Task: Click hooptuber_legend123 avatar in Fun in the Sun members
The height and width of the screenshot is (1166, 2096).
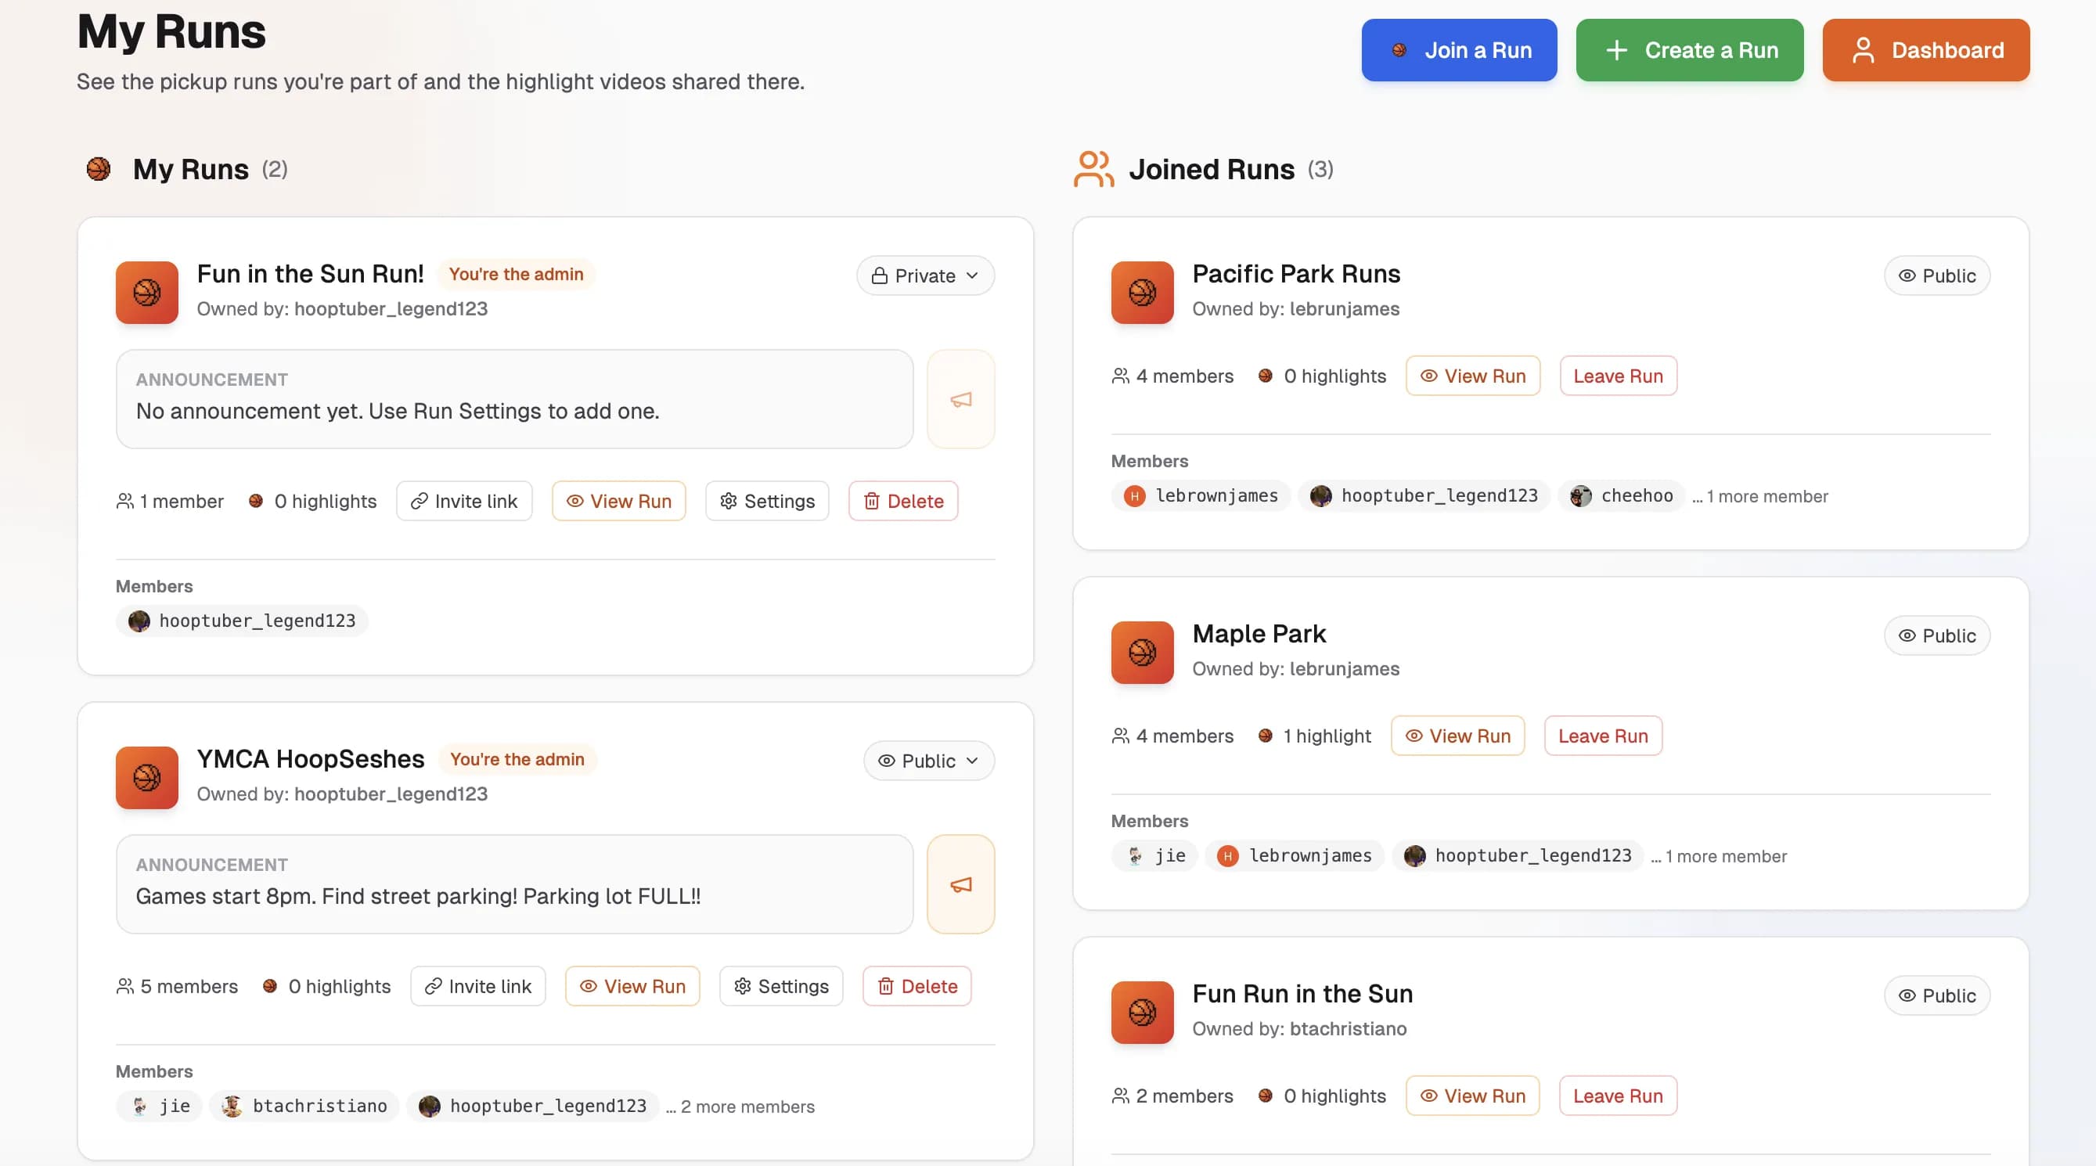Action: (139, 621)
